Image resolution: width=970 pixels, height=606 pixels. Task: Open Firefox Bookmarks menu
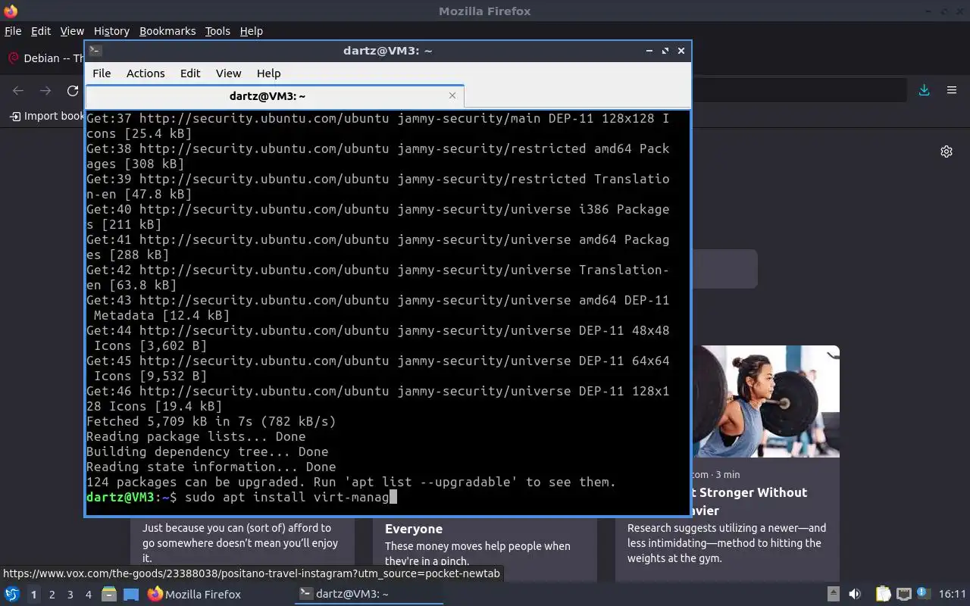point(167,31)
